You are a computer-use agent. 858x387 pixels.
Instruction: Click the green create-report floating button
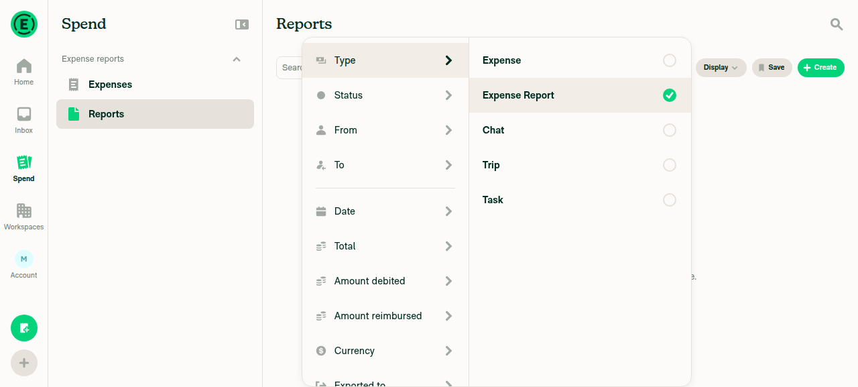click(24, 328)
